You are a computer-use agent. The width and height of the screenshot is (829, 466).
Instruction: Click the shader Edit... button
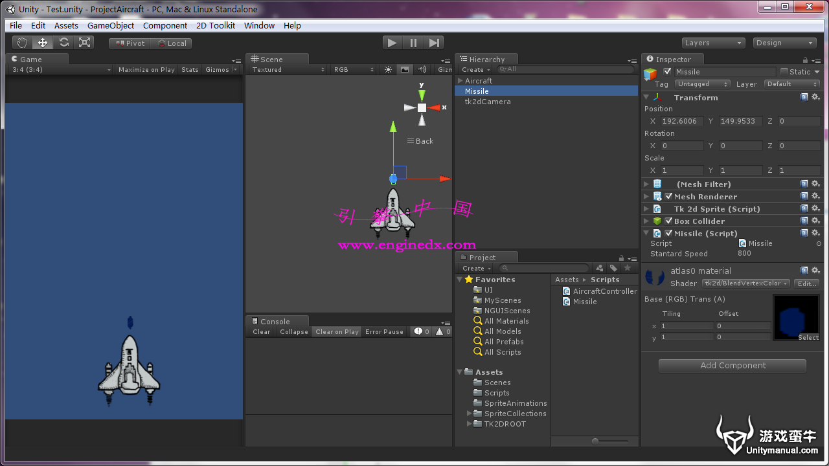807,283
